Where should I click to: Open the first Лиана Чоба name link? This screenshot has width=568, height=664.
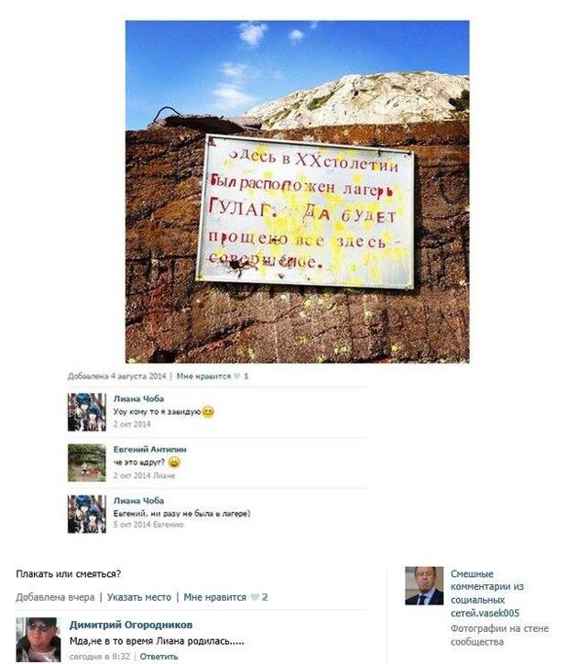point(138,398)
